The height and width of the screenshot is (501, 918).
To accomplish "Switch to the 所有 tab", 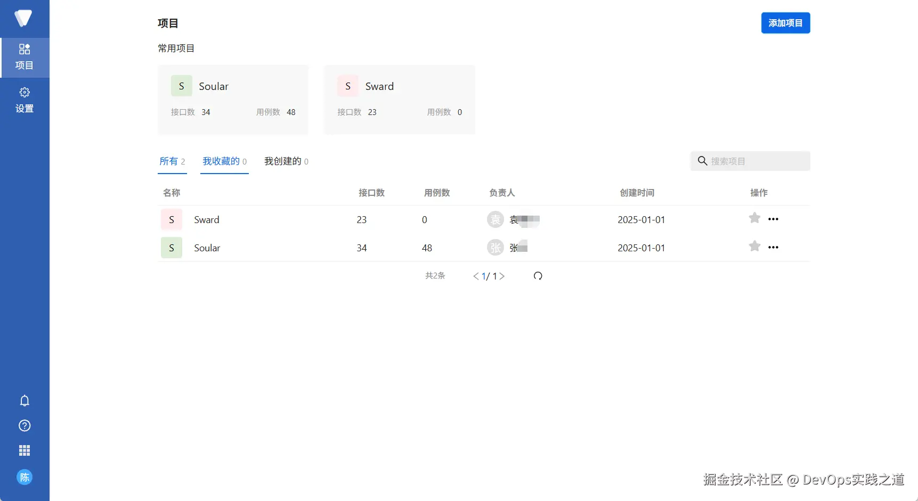I will [173, 161].
